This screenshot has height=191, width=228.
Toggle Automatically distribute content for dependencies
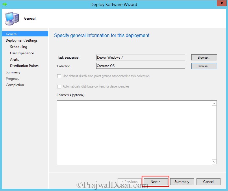coord(59,86)
